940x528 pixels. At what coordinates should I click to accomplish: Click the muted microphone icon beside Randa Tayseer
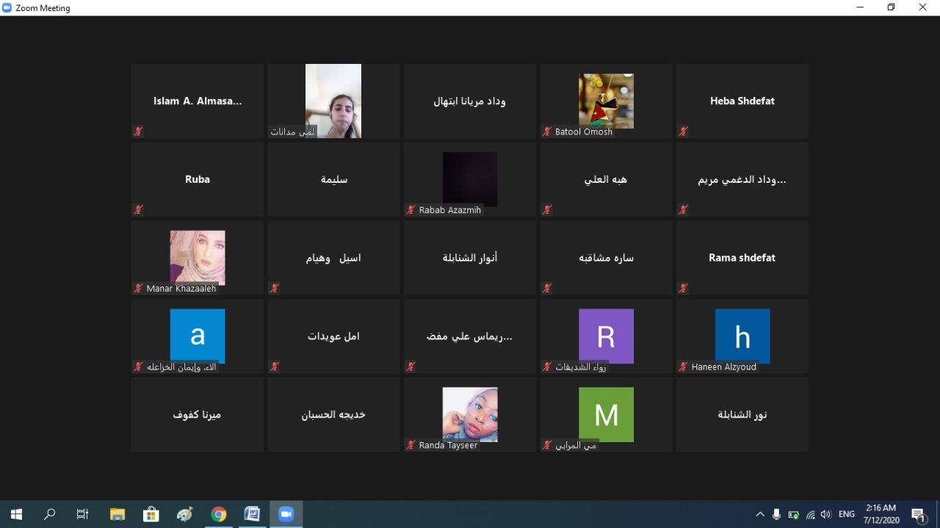(x=411, y=444)
